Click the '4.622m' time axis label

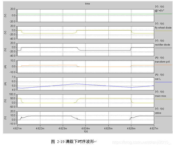point(40,128)
